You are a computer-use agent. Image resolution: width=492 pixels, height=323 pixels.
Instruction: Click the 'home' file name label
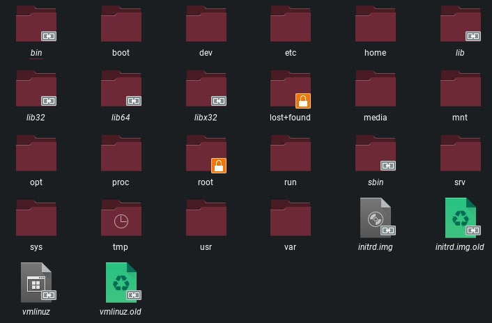pos(376,53)
